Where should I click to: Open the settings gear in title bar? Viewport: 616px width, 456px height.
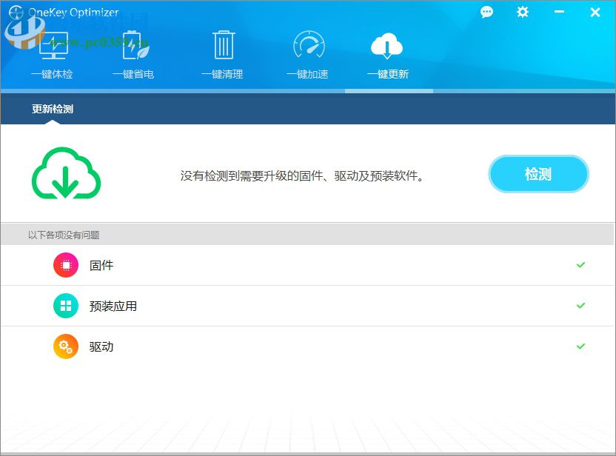[522, 12]
